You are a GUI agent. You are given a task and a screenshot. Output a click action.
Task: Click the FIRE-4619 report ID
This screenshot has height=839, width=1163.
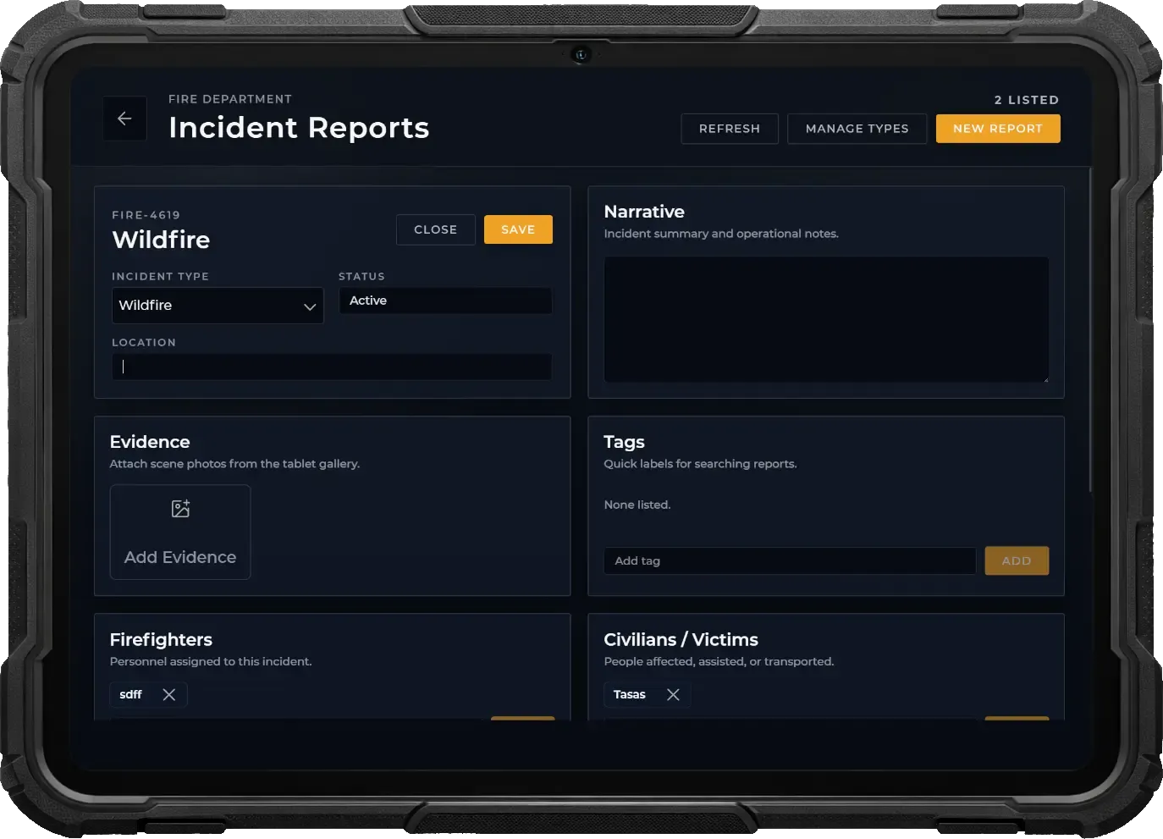click(146, 215)
